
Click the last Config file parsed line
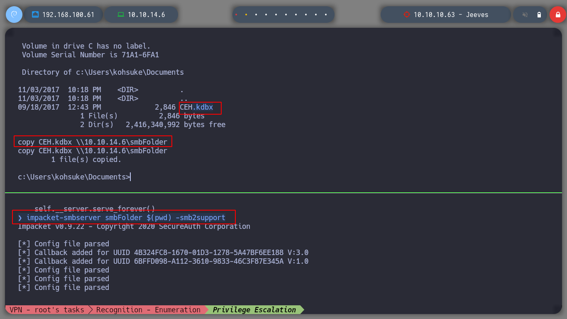click(x=64, y=287)
